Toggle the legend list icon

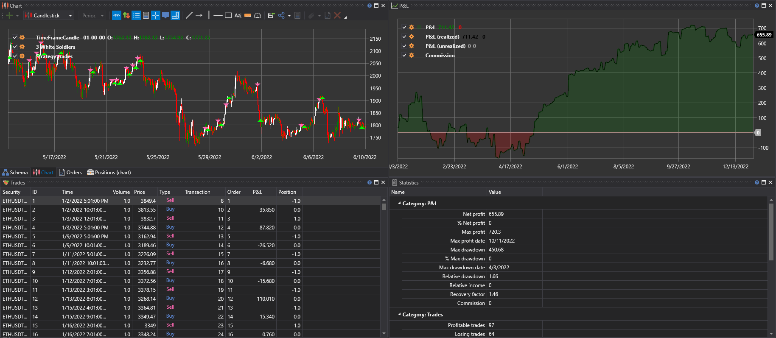136,15
